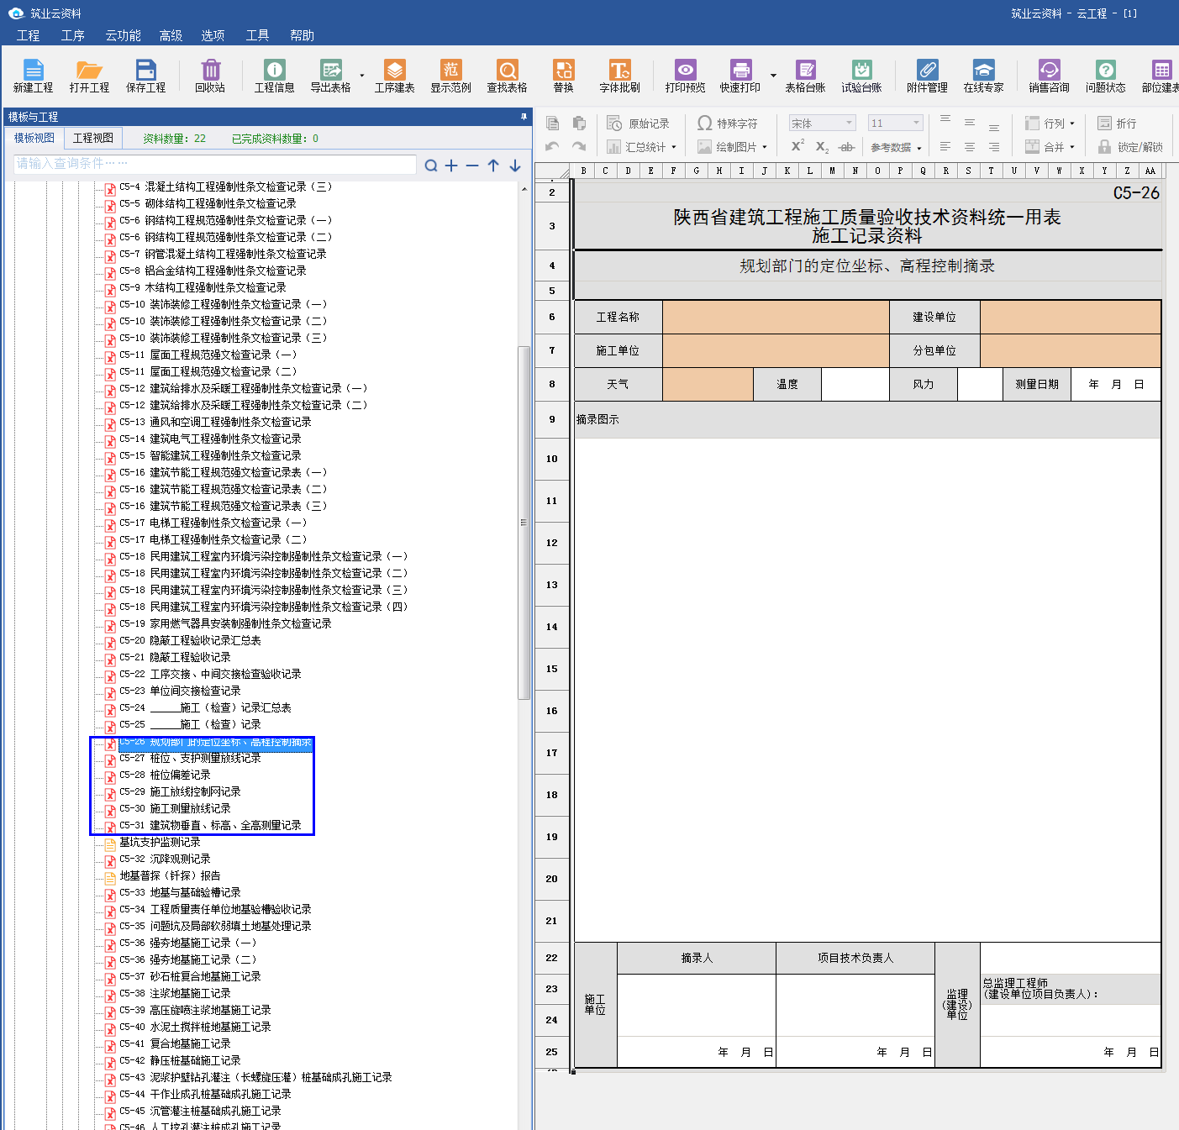This screenshot has width=1179, height=1130.
Task: Open the 导出表格 dropdown arrow
Action: 362,76
